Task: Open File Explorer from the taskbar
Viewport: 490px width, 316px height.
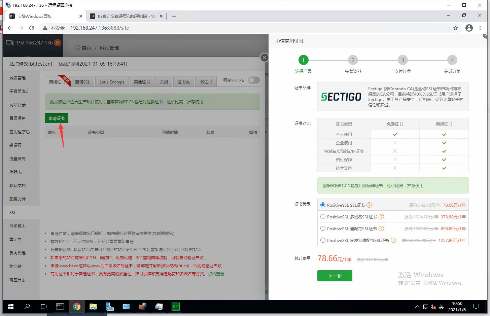Action: pyautogui.click(x=93, y=307)
